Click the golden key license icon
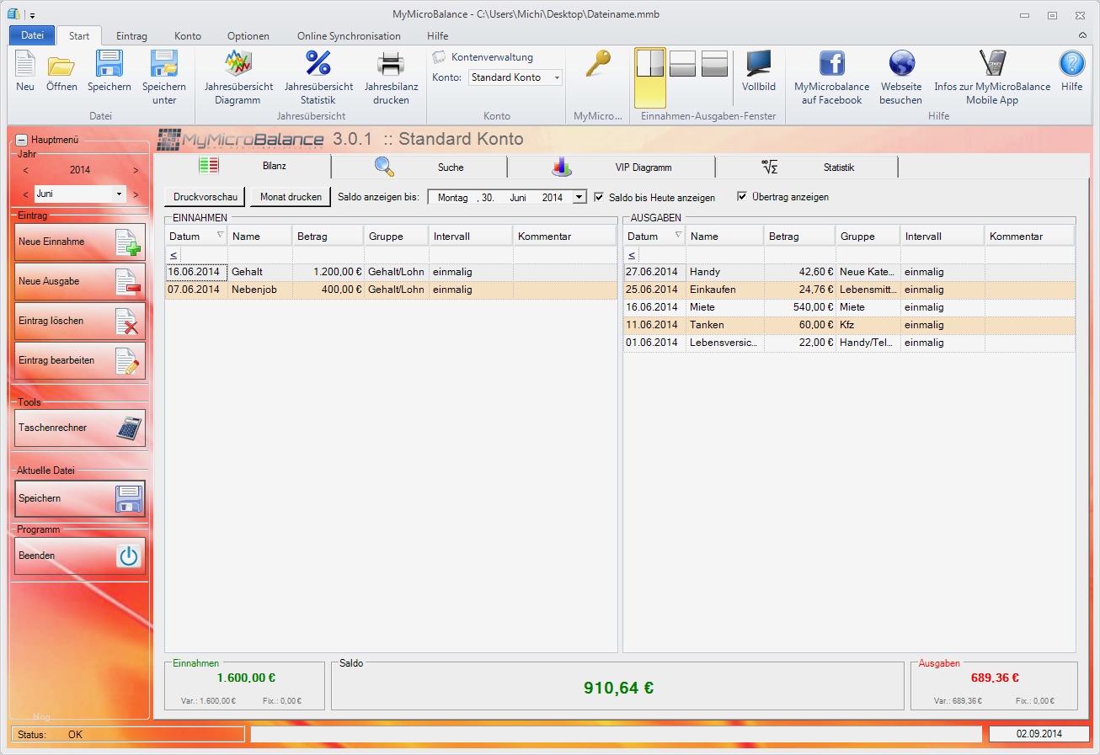This screenshot has height=755, width=1100. click(597, 66)
